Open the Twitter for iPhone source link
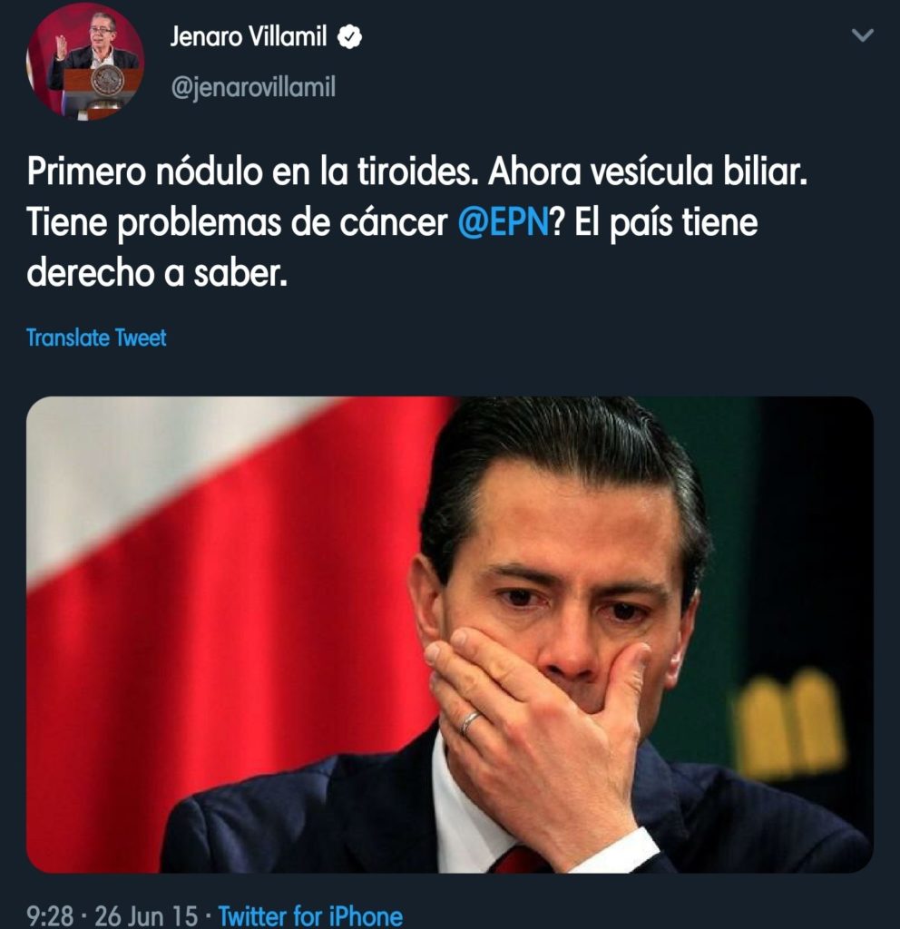The width and height of the screenshot is (900, 929). [310, 915]
